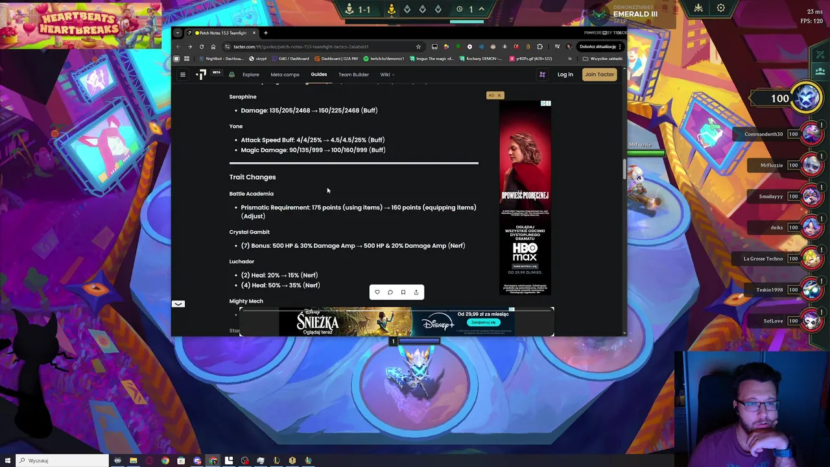Star the page with the bookmark icon
This screenshot has width=830, height=467.
point(418,47)
